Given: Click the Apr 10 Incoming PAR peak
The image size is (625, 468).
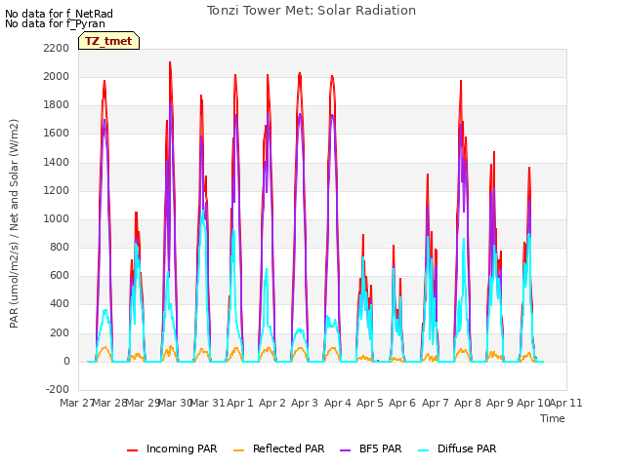Looking at the screenshot, I should pyautogui.click(x=529, y=169).
